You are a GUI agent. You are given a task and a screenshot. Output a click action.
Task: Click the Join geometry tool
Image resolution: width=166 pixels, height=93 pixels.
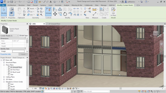30,15
